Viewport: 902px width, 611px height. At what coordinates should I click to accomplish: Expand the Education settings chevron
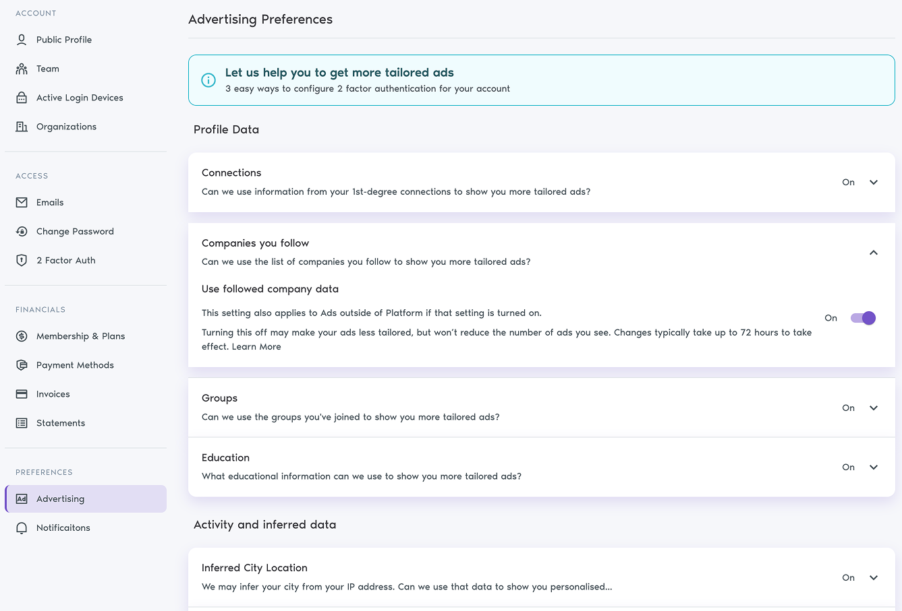tap(873, 467)
